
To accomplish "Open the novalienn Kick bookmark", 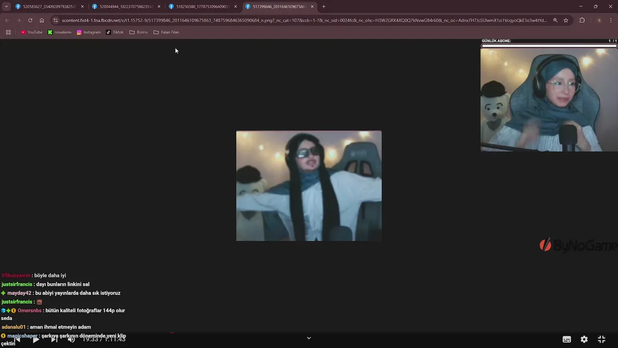I will point(59,32).
